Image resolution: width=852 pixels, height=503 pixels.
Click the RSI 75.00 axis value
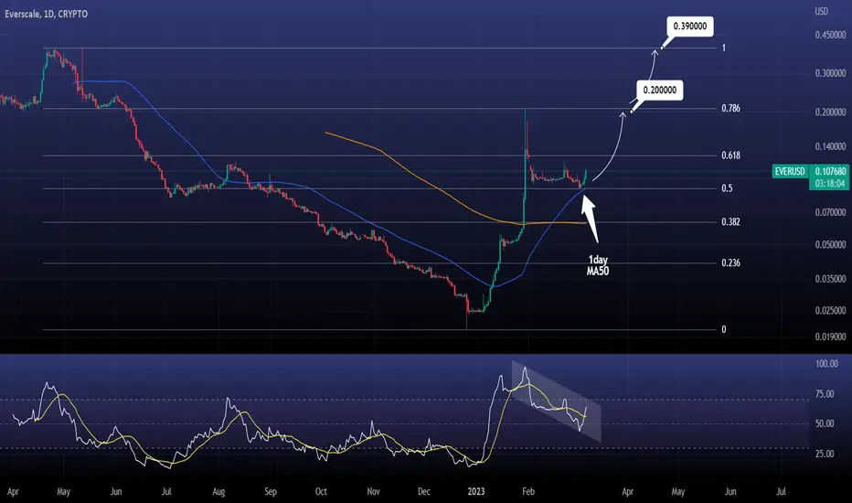[x=825, y=394]
